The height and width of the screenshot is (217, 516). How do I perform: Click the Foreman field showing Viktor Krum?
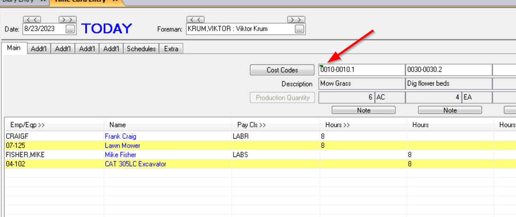[x=240, y=29]
